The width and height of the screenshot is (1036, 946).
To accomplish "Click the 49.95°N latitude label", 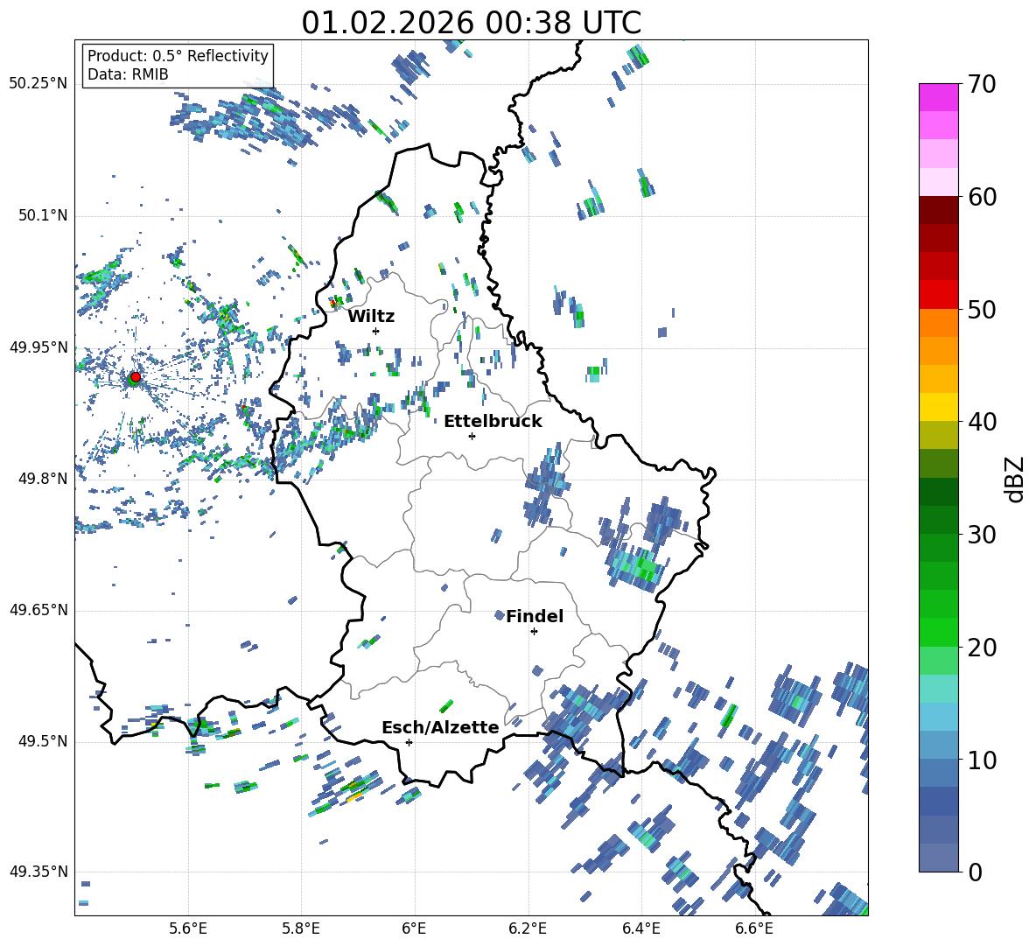I will (x=38, y=347).
